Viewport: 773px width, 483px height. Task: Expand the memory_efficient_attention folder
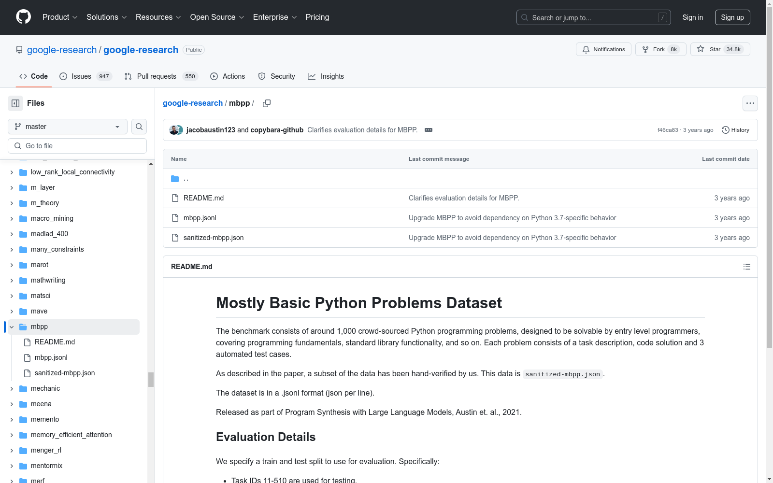(x=12, y=435)
